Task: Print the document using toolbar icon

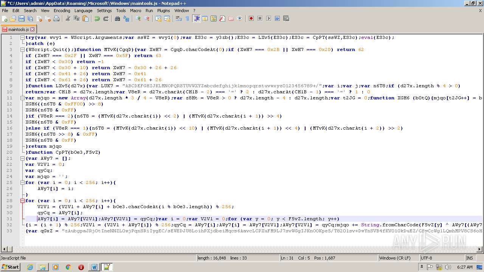Action: [56, 19]
